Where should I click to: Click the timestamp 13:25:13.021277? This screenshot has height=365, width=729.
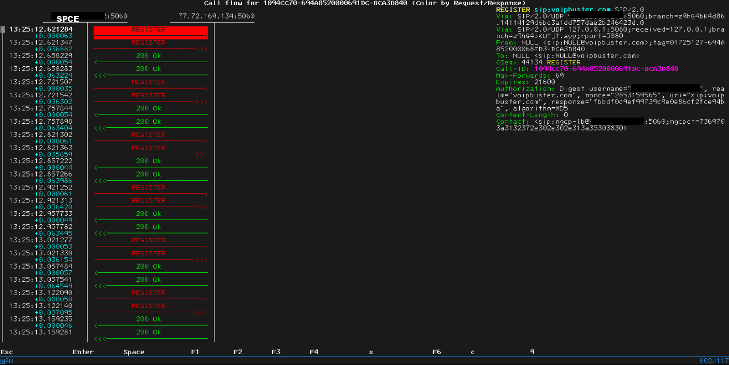tap(40, 240)
